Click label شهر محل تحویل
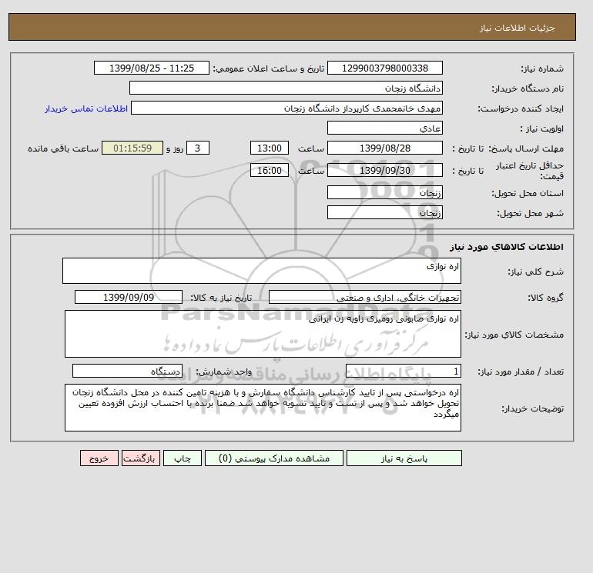 (530, 213)
